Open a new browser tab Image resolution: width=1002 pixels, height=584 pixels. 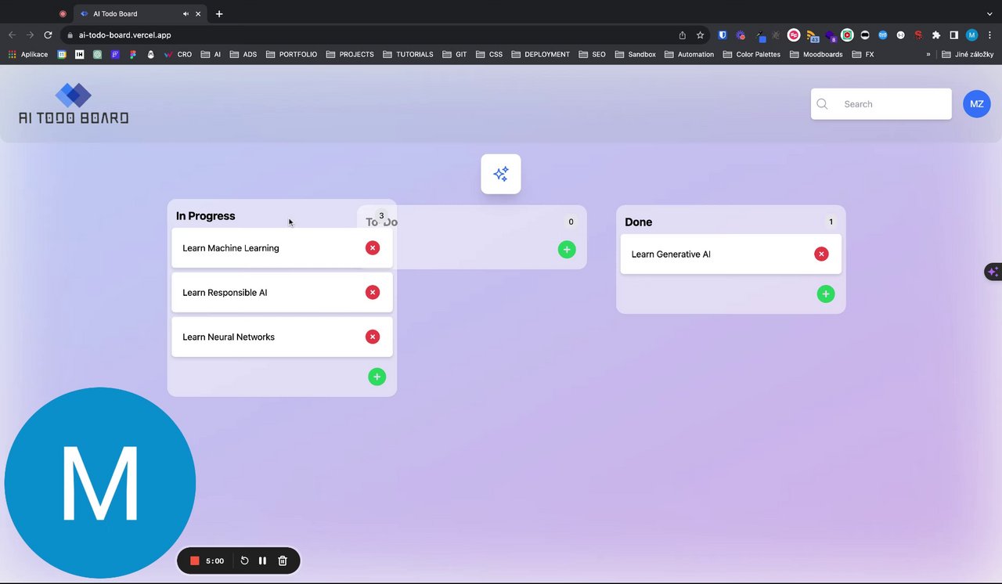[x=219, y=14]
